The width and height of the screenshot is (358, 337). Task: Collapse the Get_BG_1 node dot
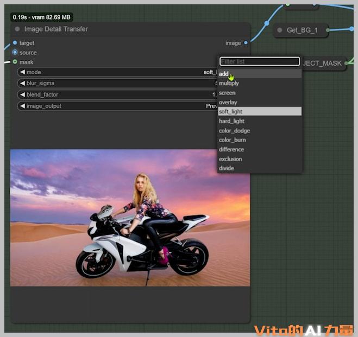tap(280, 30)
